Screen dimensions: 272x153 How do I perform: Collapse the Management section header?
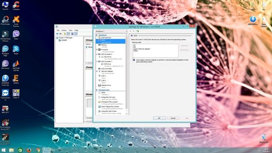coord(97,90)
